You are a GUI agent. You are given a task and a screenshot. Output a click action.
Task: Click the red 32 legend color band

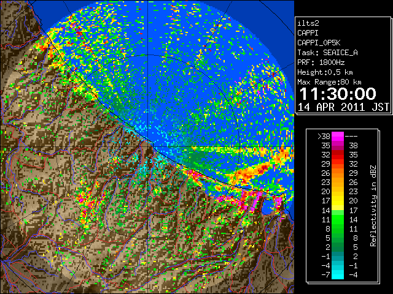tap(338, 155)
